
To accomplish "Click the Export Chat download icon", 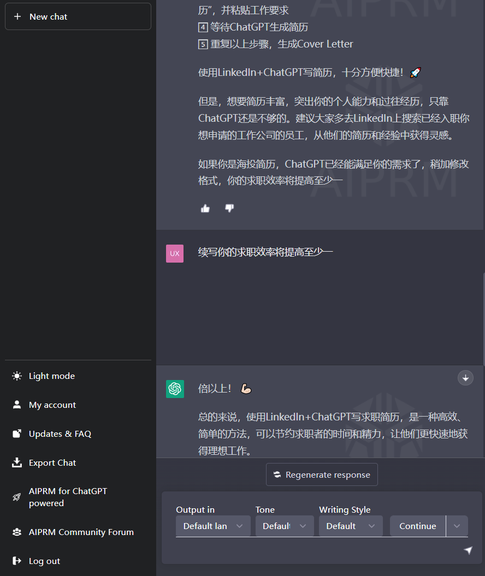I will click(16, 462).
